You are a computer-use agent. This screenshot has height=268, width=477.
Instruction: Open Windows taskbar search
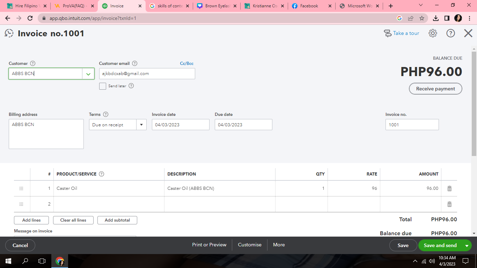[25, 261]
